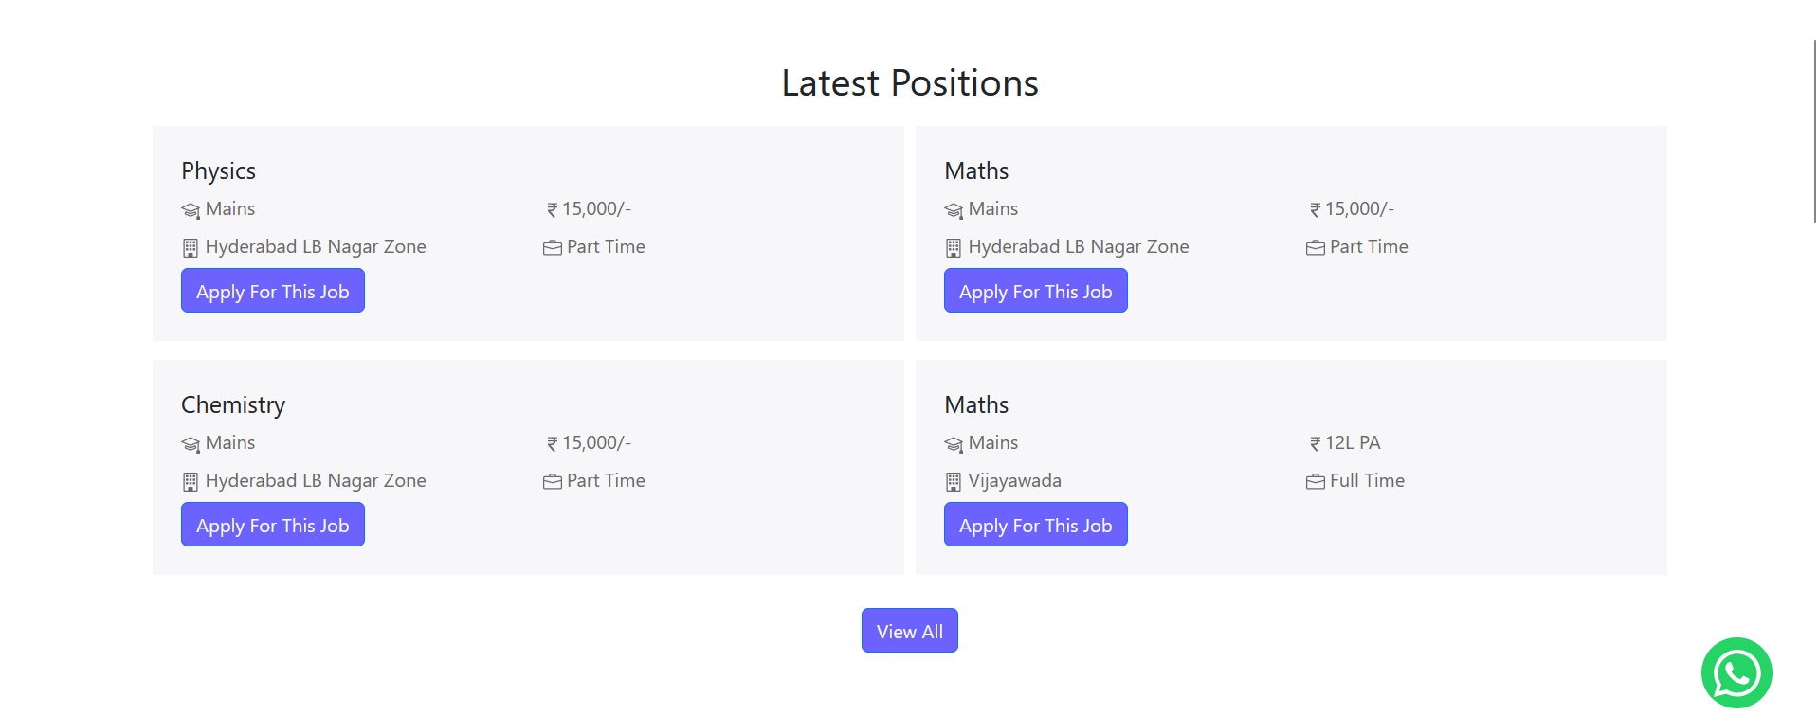Viewport: 1818px width, 716px height.
Task: Apply for the Physics job
Action: point(273,291)
